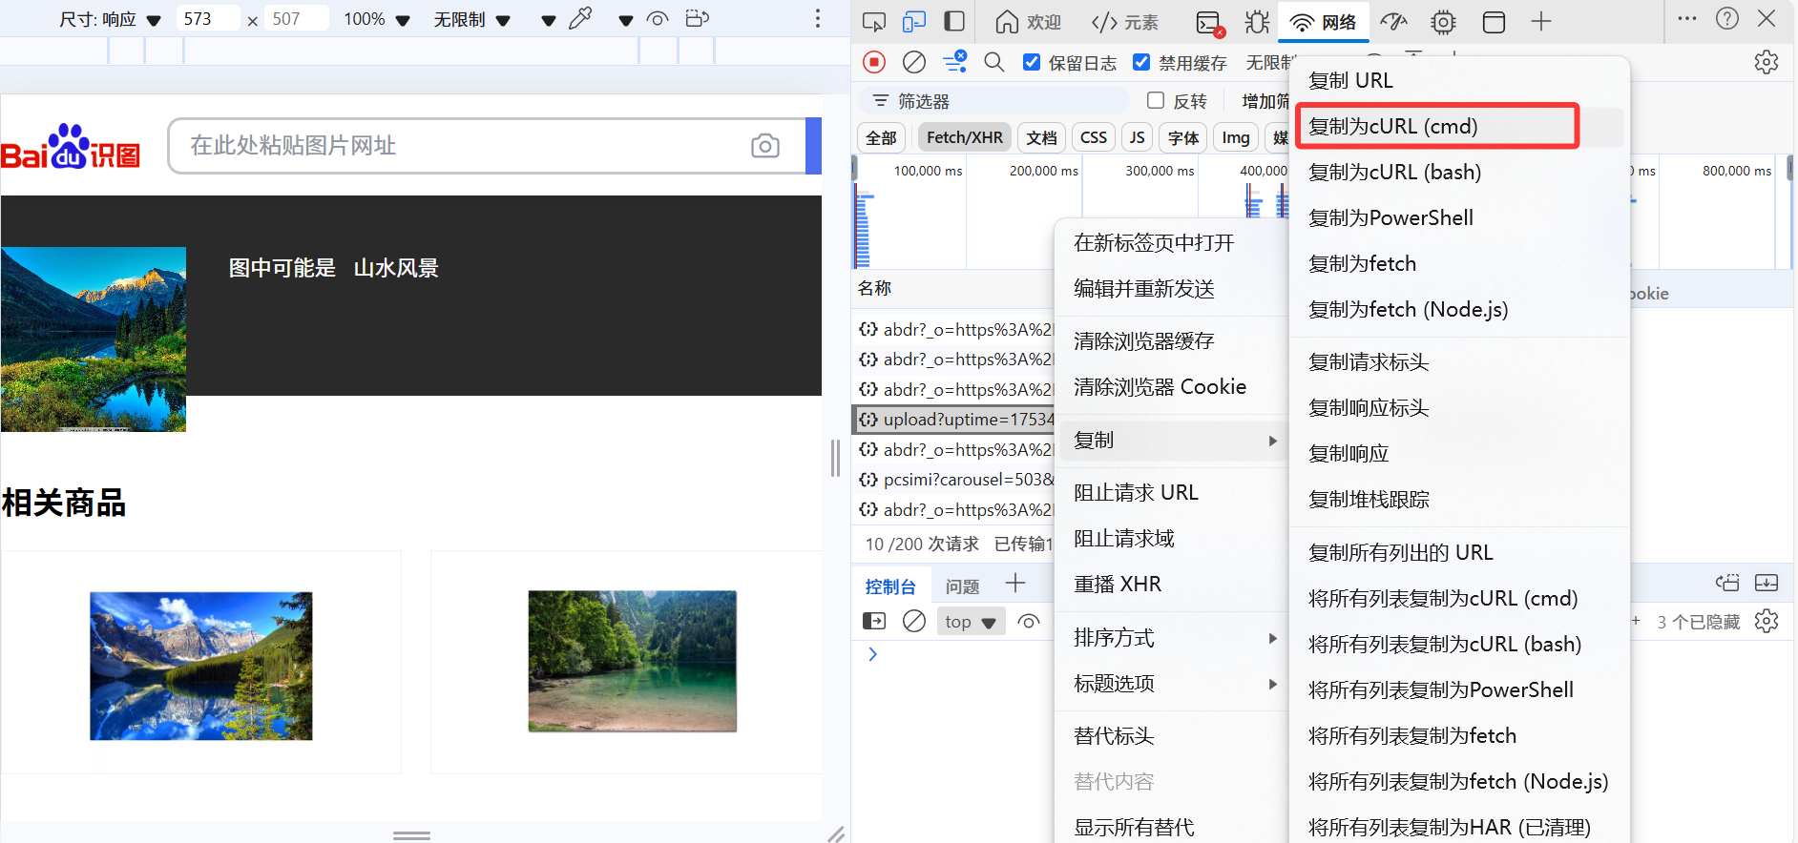Viewport: 1798px width, 843px height.
Task: Switch to the 网络 tab
Action: pyautogui.click(x=1323, y=22)
